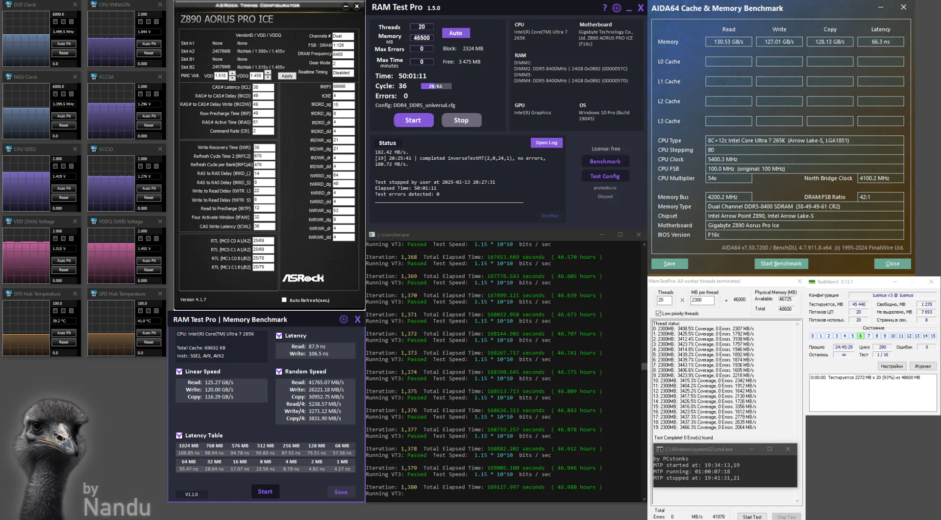The height and width of the screenshot is (520, 941).
Task: Click TestMem5 test number 0 cell
Action: [813, 336]
